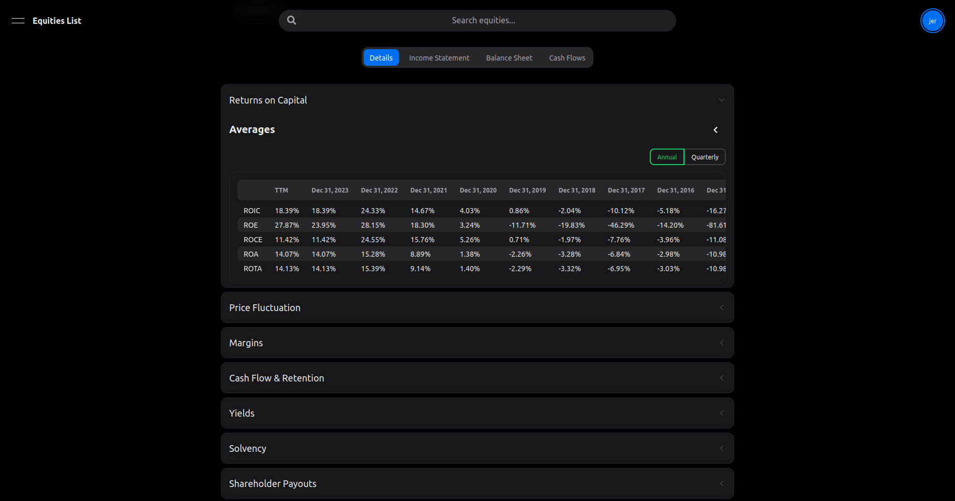Click the ROCE row label
This screenshot has width=955, height=501.
[253, 240]
